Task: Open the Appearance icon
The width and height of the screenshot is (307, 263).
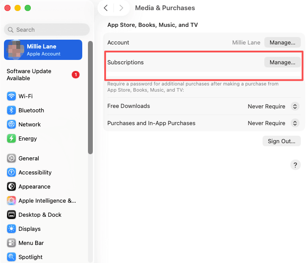Action: tap(11, 186)
